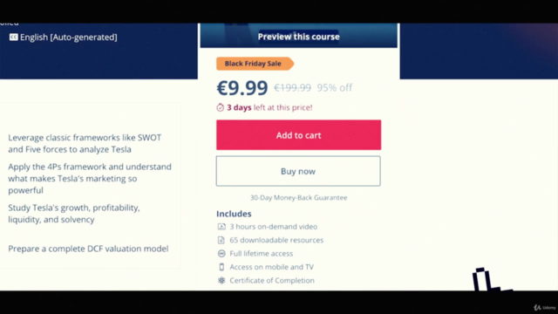Click 30-Day Money-Back Guarantee text

[x=298, y=198]
